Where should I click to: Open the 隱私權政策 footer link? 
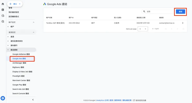(127, 100)
